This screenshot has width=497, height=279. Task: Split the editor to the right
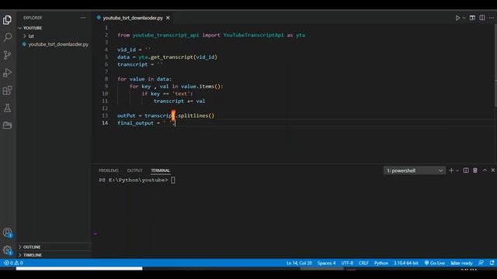tap(481, 18)
